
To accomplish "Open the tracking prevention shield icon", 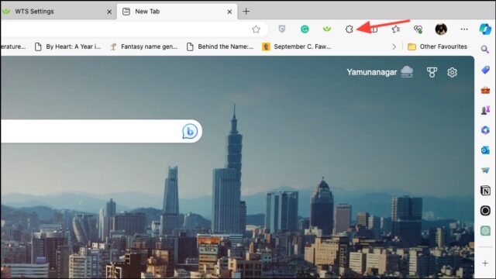I will pyautogui.click(x=282, y=29).
